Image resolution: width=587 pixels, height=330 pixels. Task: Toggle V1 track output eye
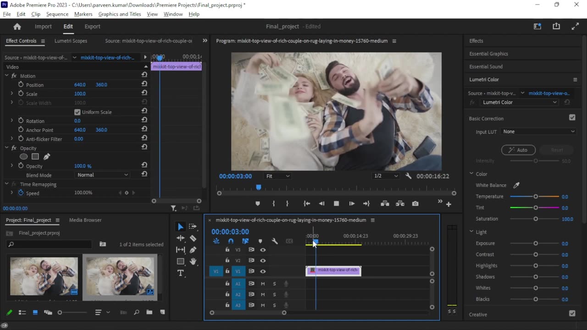tap(263, 271)
